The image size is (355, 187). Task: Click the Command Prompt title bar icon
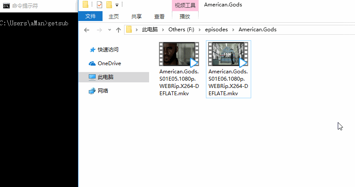(6, 6)
